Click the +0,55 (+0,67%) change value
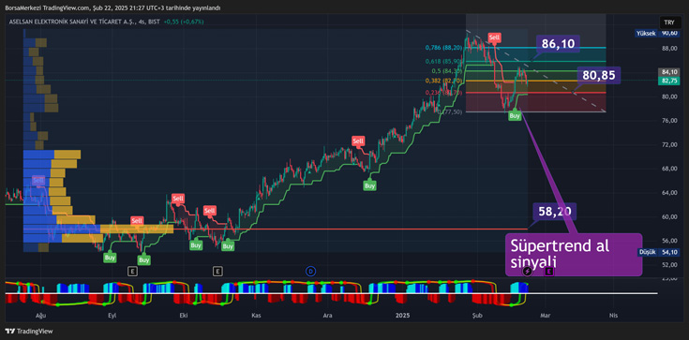The width and height of the screenshot is (689, 340). [x=183, y=22]
